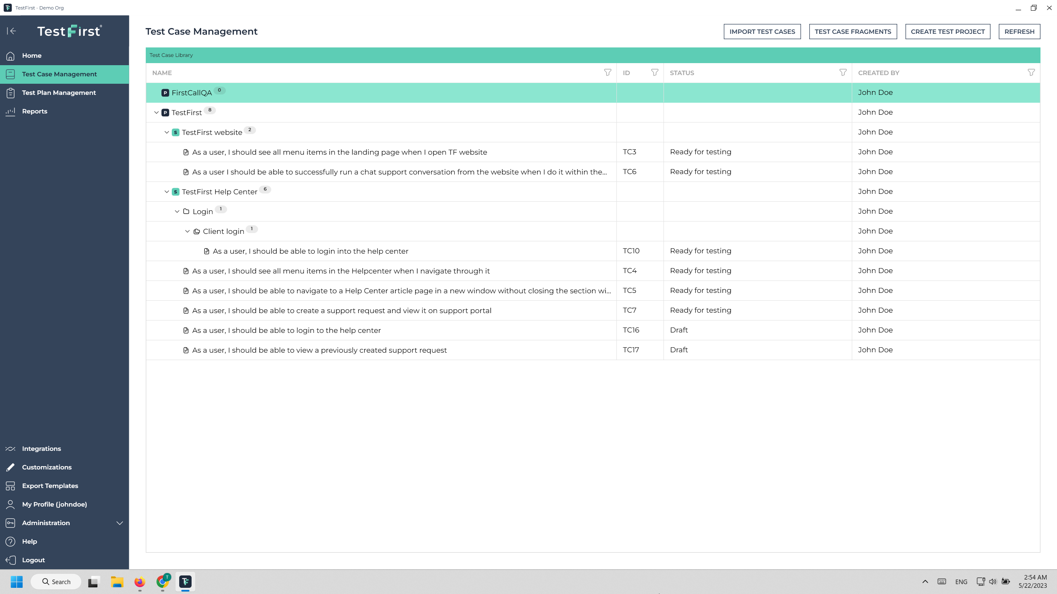1057x594 pixels.
Task: Click the Status column filter icon
Action: pos(842,73)
